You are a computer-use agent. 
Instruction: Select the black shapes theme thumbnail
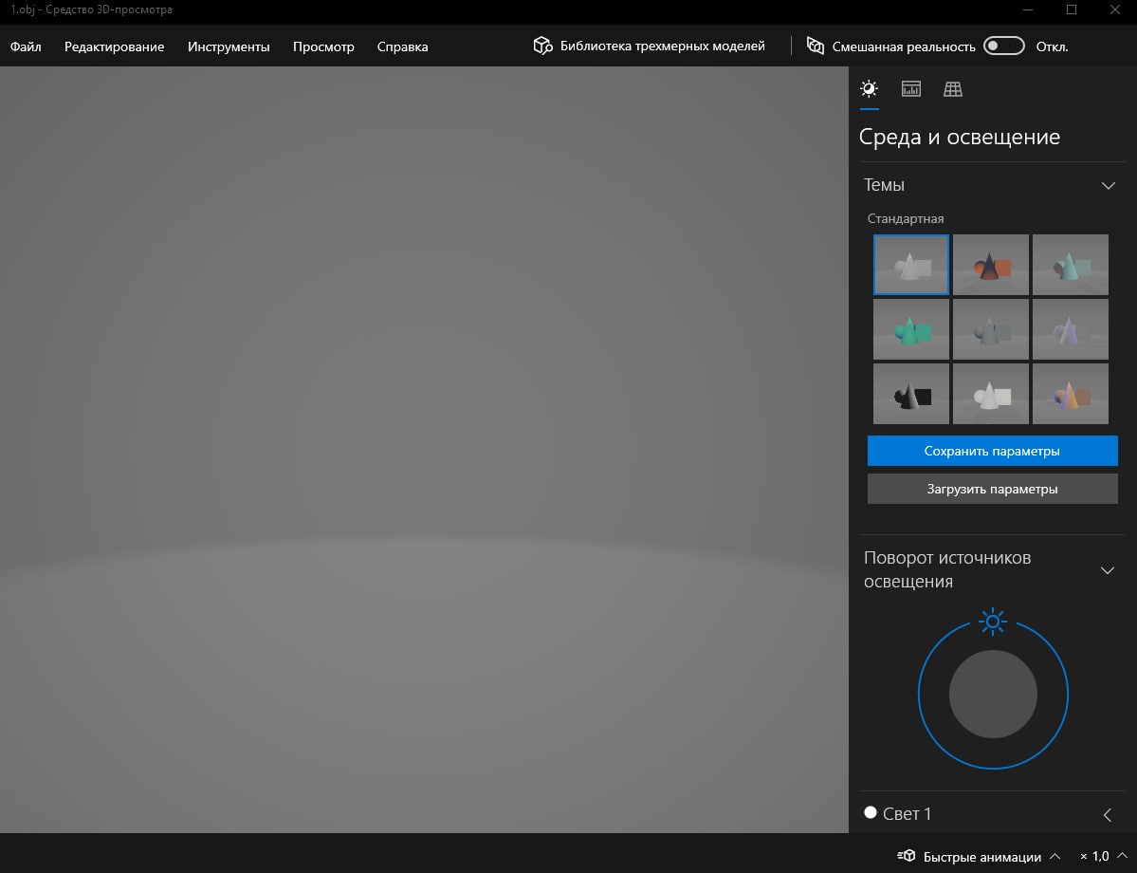pos(910,394)
